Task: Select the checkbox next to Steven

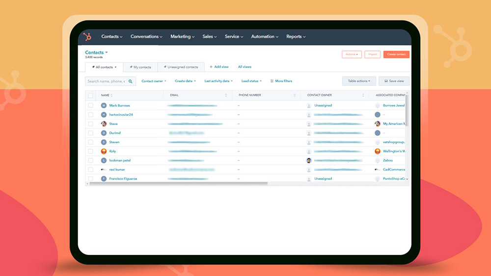Action: [90, 142]
